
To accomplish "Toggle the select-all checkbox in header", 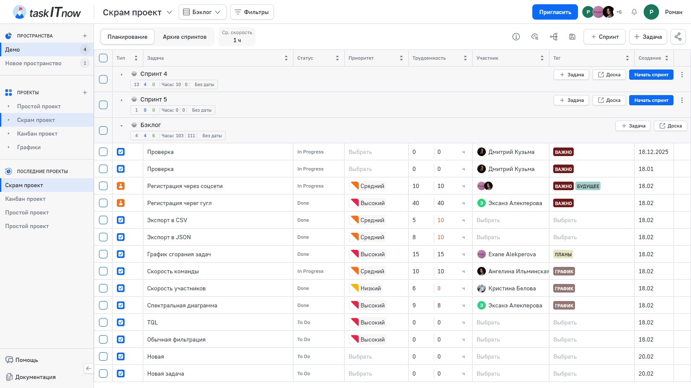I will 103,58.
